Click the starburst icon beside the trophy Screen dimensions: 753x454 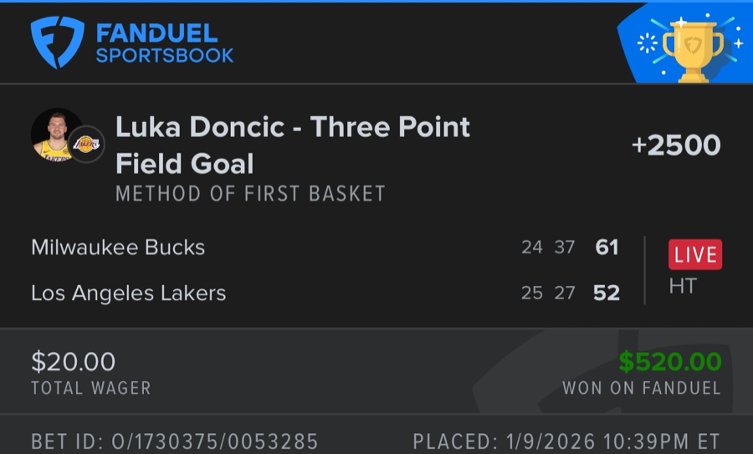[648, 44]
